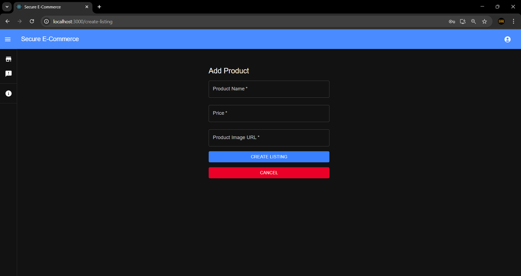The width and height of the screenshot is (521, 276).
Task: Expand the tab search dropdown arrow
Action: (x=7, y=7)
